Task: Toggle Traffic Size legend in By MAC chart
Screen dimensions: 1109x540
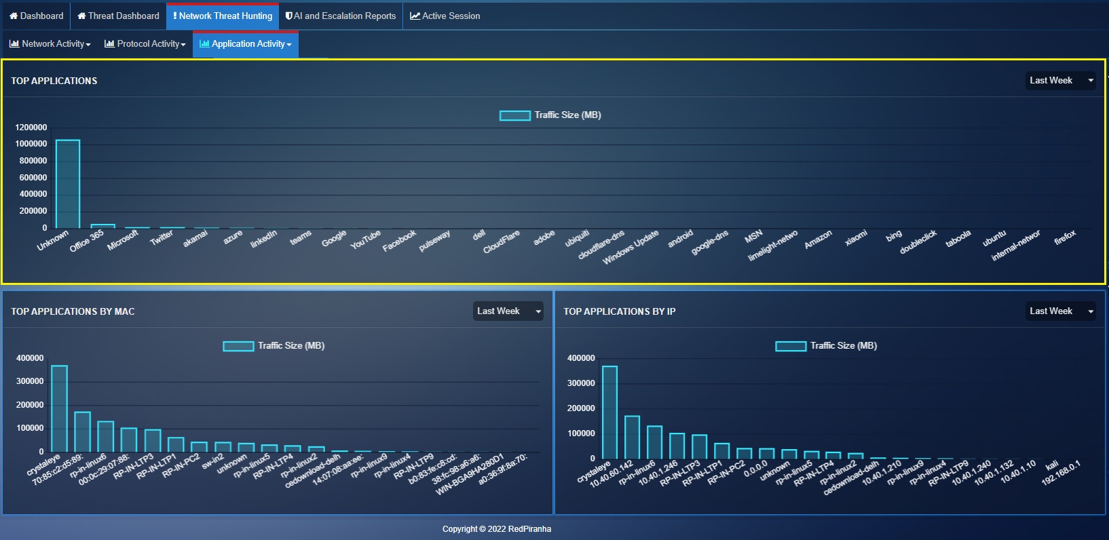Action: click(274, 346)
